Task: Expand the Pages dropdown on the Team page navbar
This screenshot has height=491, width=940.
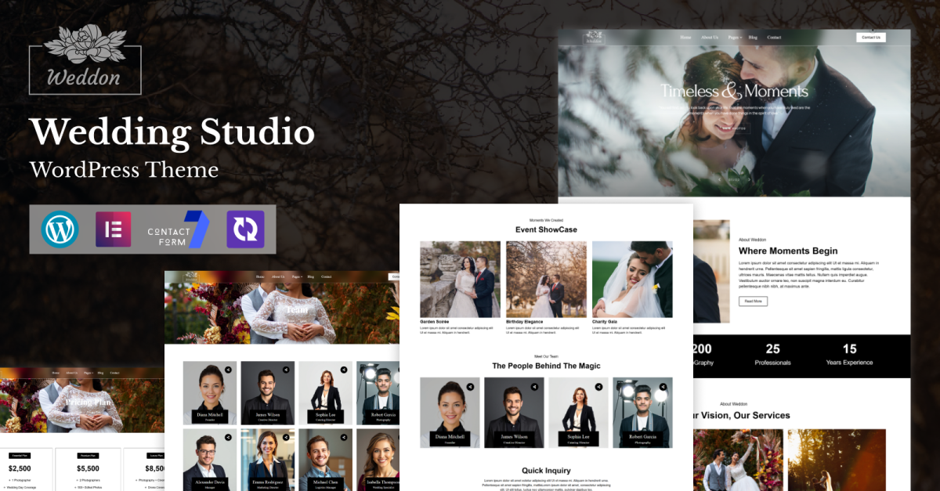Action: [x=297, y=276]
